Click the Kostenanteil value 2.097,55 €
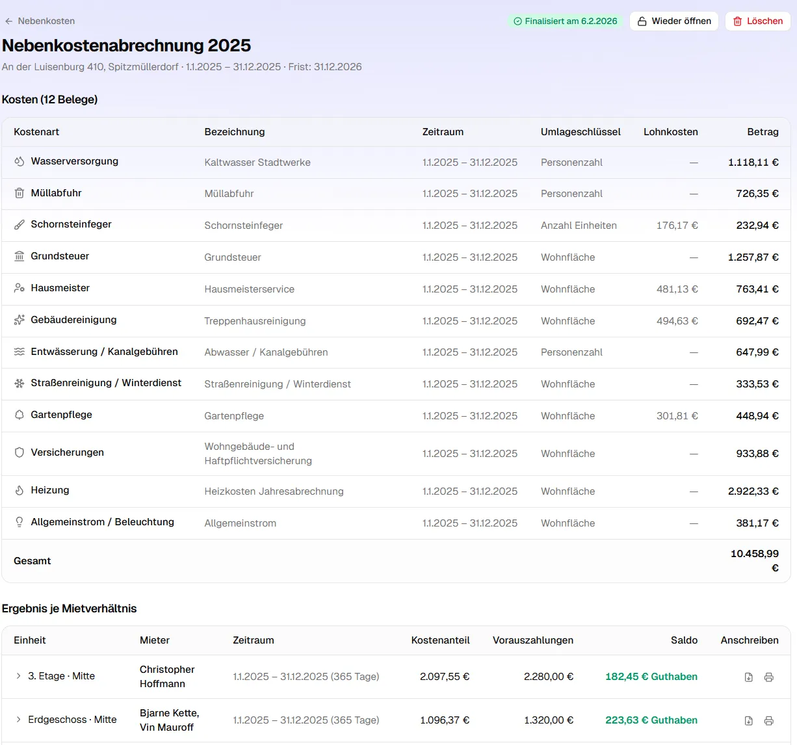 (445, 677)
